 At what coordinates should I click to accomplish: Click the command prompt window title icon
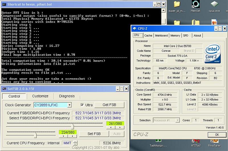coord(4,4)
